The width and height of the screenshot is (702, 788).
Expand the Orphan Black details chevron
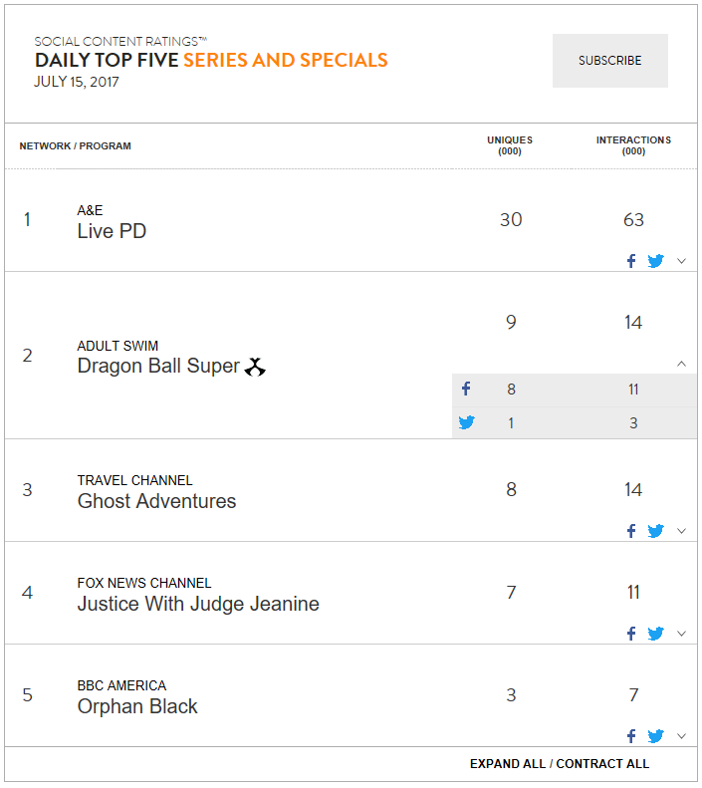(681, 736)
